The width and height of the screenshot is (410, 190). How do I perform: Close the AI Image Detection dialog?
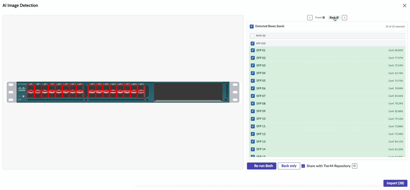(404, 6)
